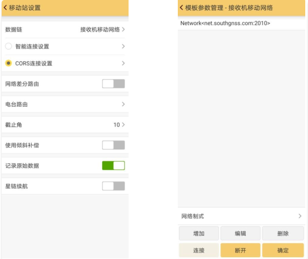Click the 删除 button
Screen dimensions: 308x259
(x=283, y=233)
